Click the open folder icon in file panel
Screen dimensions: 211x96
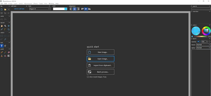5,9
